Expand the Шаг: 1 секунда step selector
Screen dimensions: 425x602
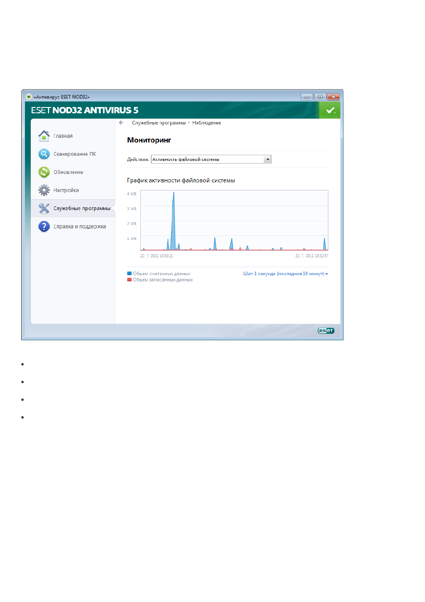tap(286, 273)
